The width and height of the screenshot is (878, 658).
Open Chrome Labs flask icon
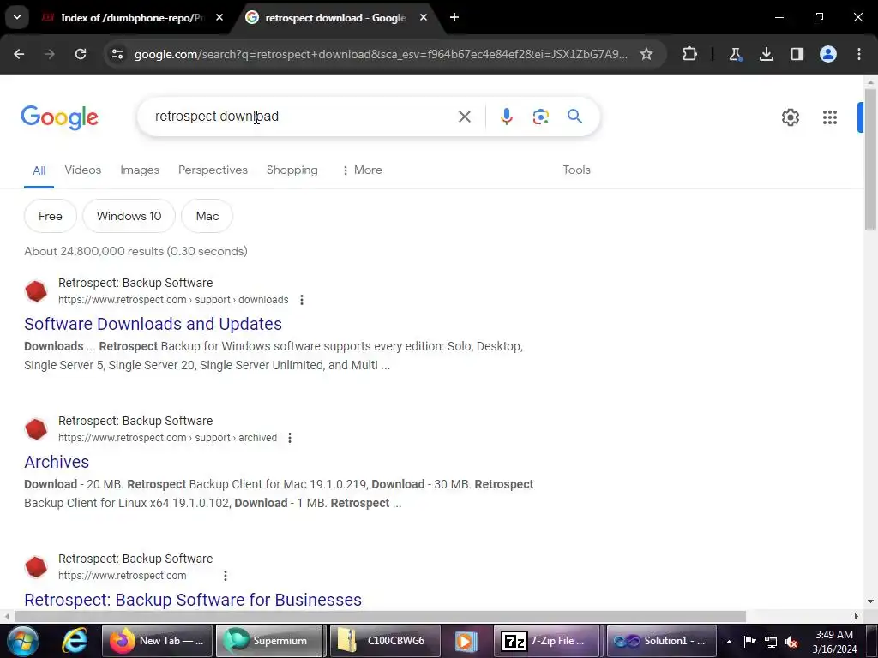(735, 54)
